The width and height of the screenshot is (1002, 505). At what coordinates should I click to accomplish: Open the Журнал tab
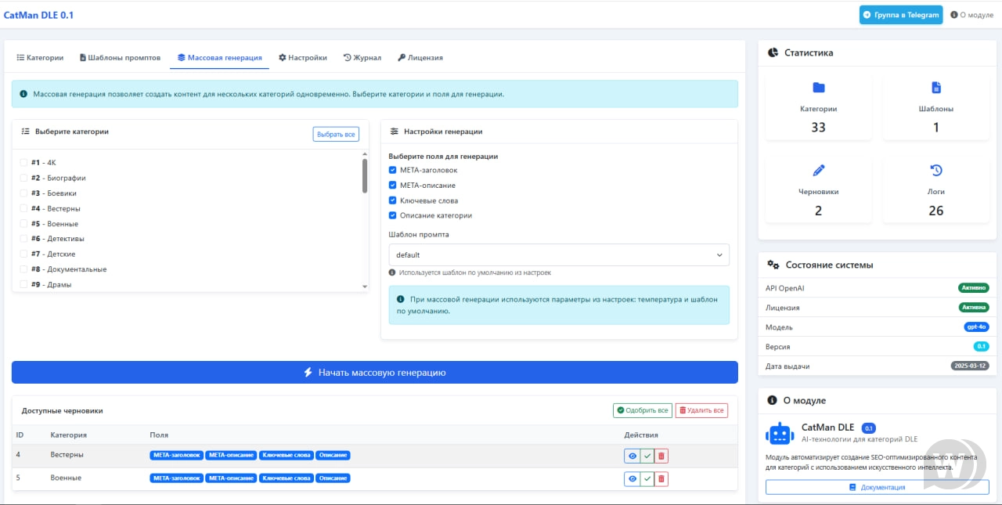coord(362,58)
